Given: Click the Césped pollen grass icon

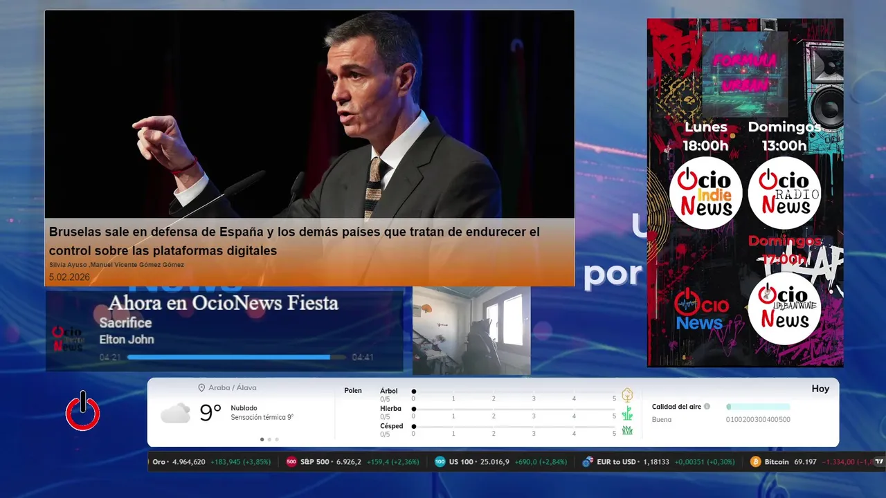Looking at the screenshot, I should click(x=627, y=430).
